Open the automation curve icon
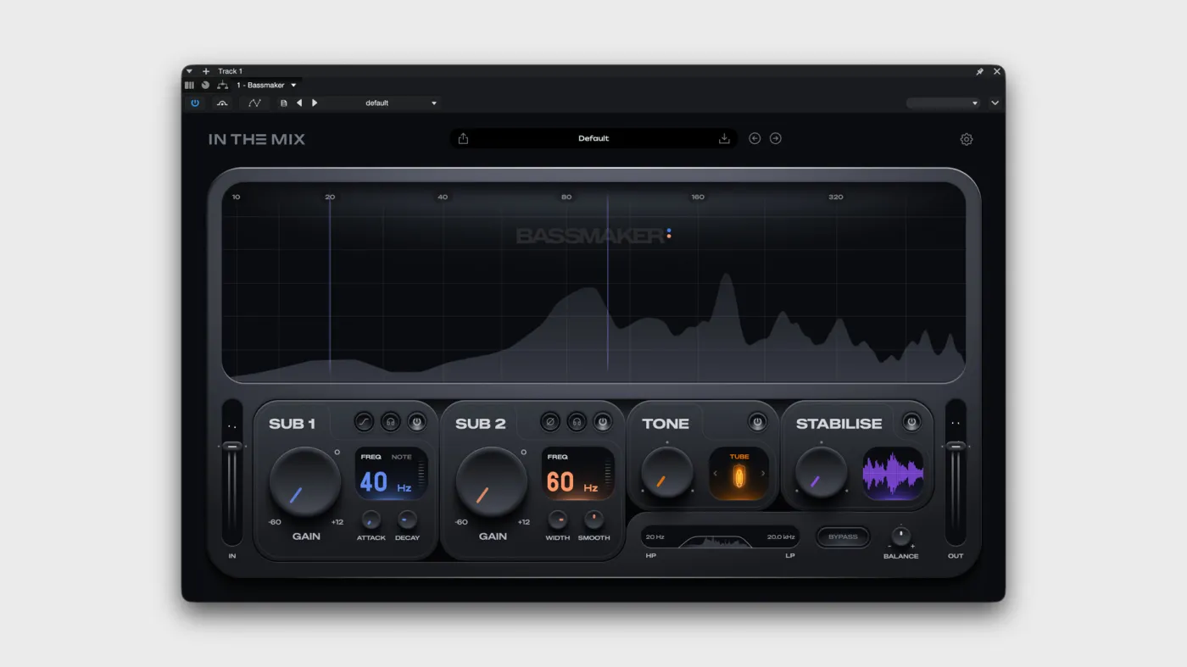1187x667 pixels. point(254,103)
